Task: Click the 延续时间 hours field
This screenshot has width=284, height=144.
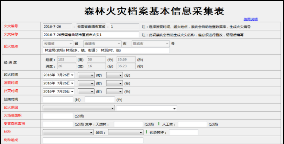Action: (58, 100)
